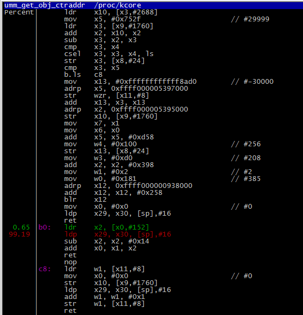Select line 'ldr x3, [x9,#1760]'
The image size is (303, 315).
click(108, 26)
